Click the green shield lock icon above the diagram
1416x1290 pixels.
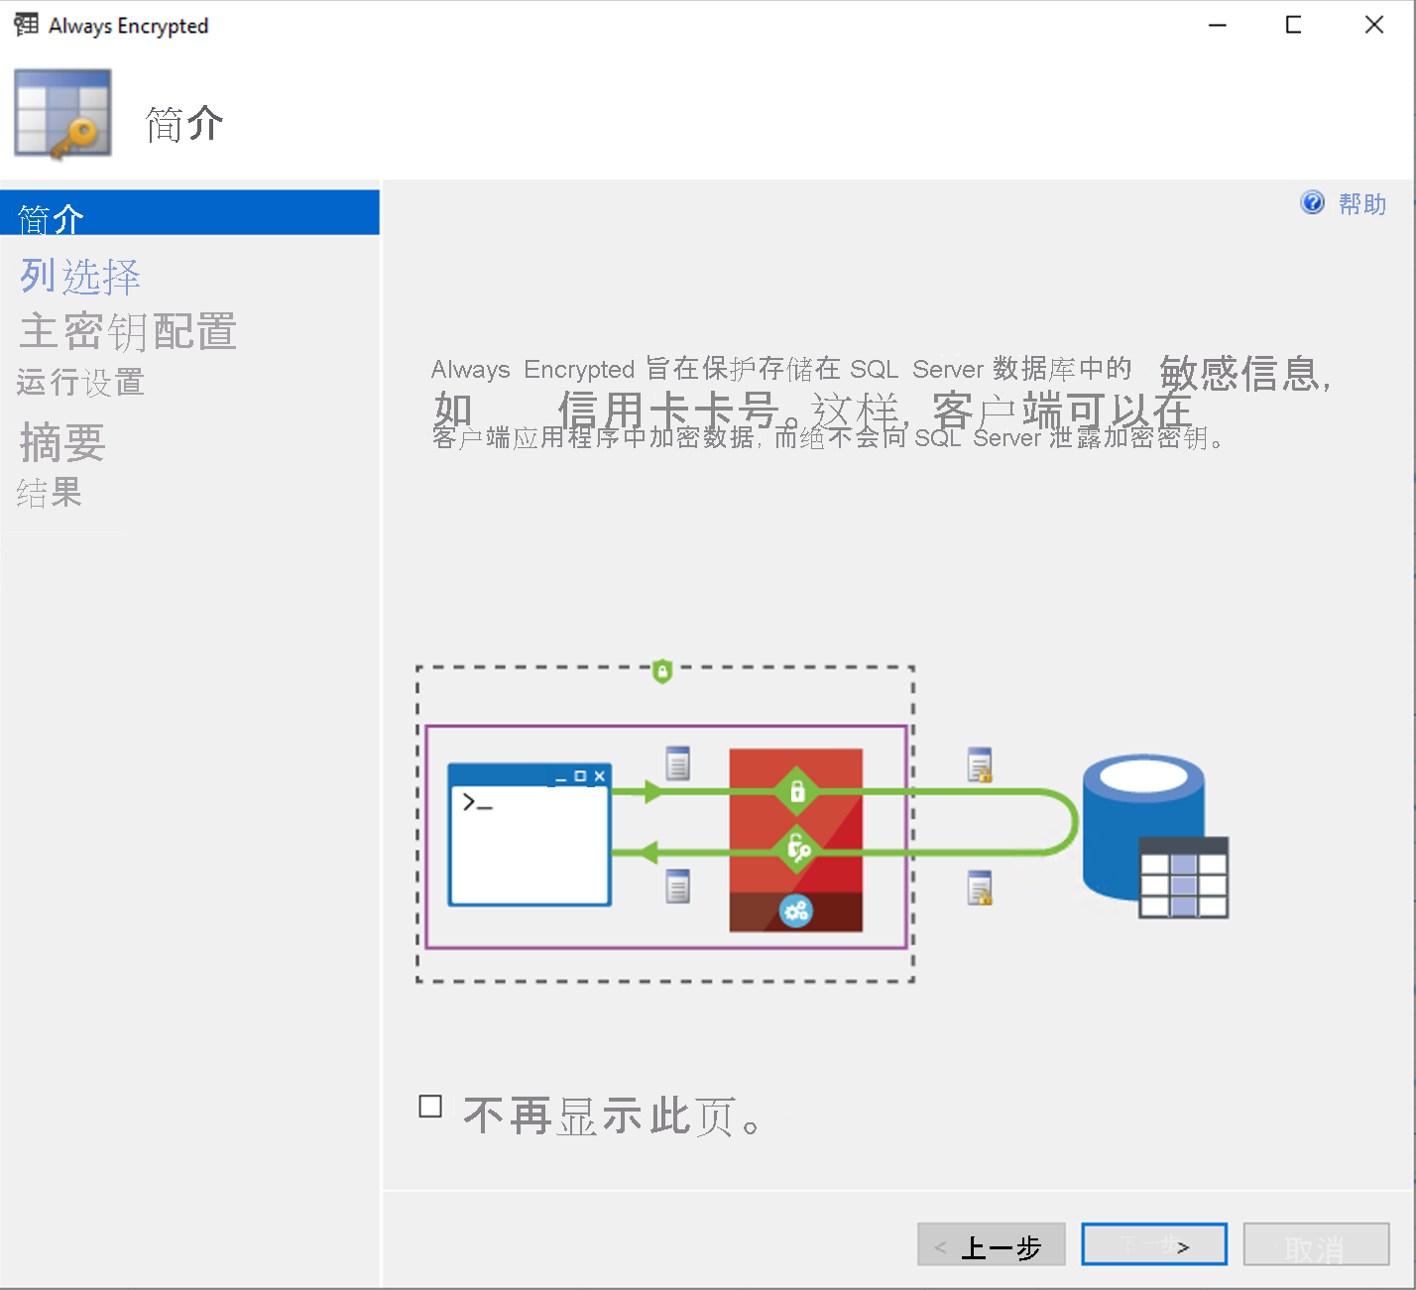click(662, 672)
